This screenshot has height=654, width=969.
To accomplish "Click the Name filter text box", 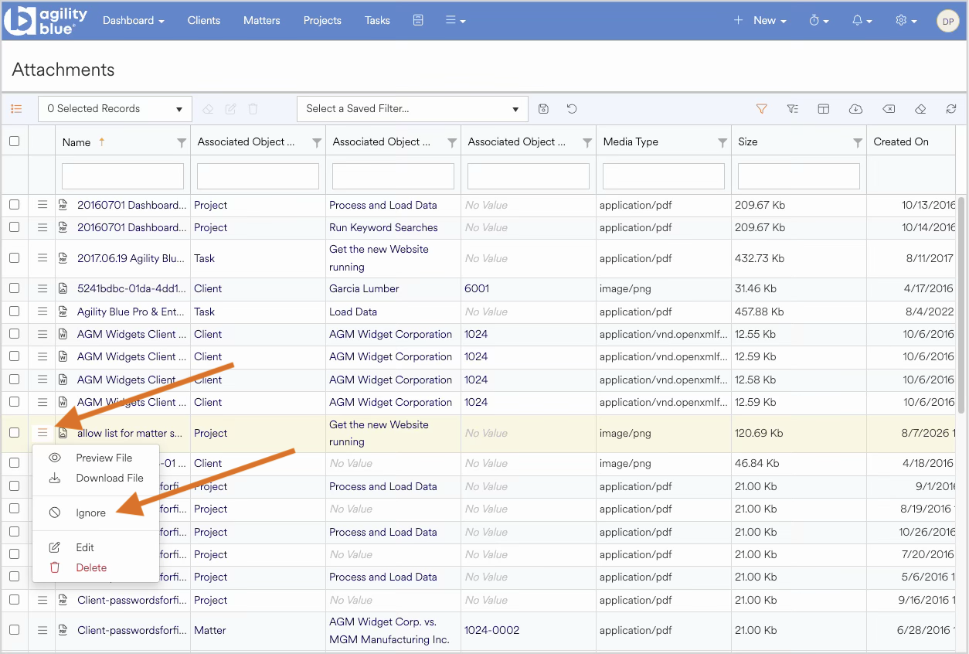I will pos(123,175).
